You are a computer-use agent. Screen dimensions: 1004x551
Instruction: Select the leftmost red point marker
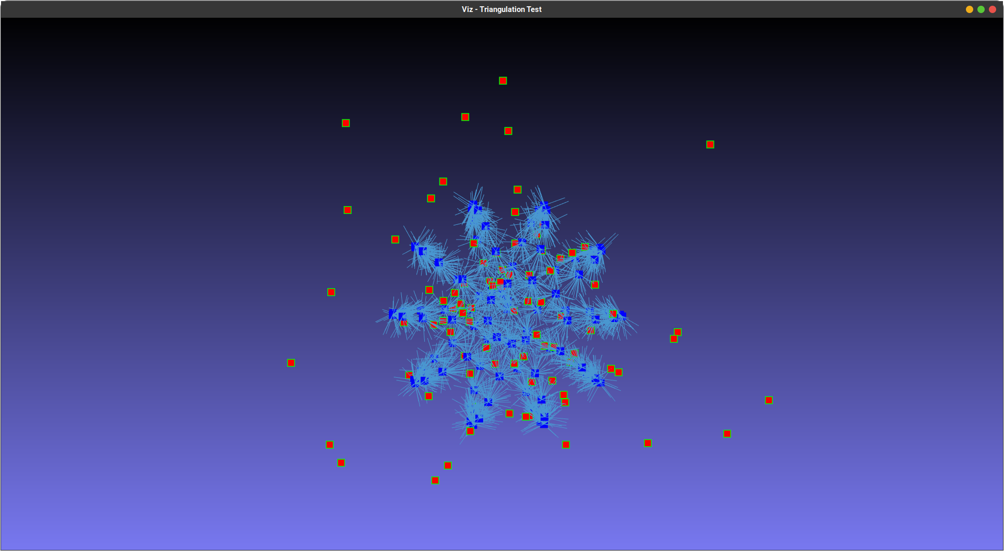click(291, 363)
